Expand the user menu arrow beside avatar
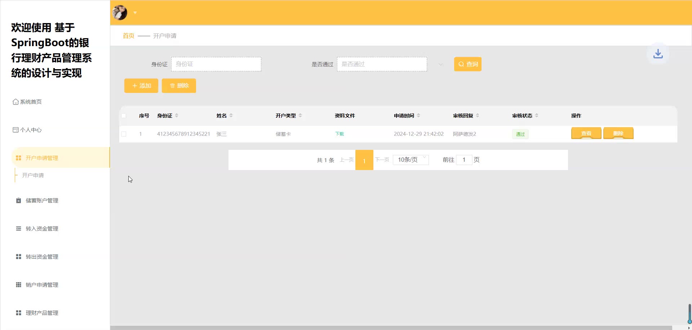The width and height of the screenshot is (692, 330). pyautogui.click(x=135, y=13)
